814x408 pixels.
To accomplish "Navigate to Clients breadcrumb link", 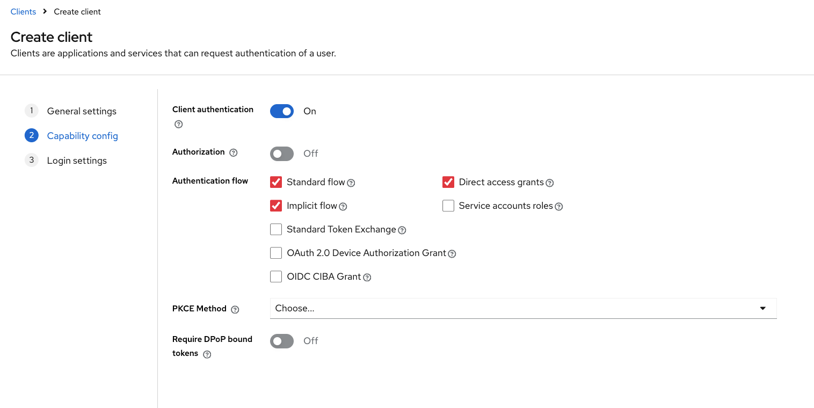I will [23, 12].
